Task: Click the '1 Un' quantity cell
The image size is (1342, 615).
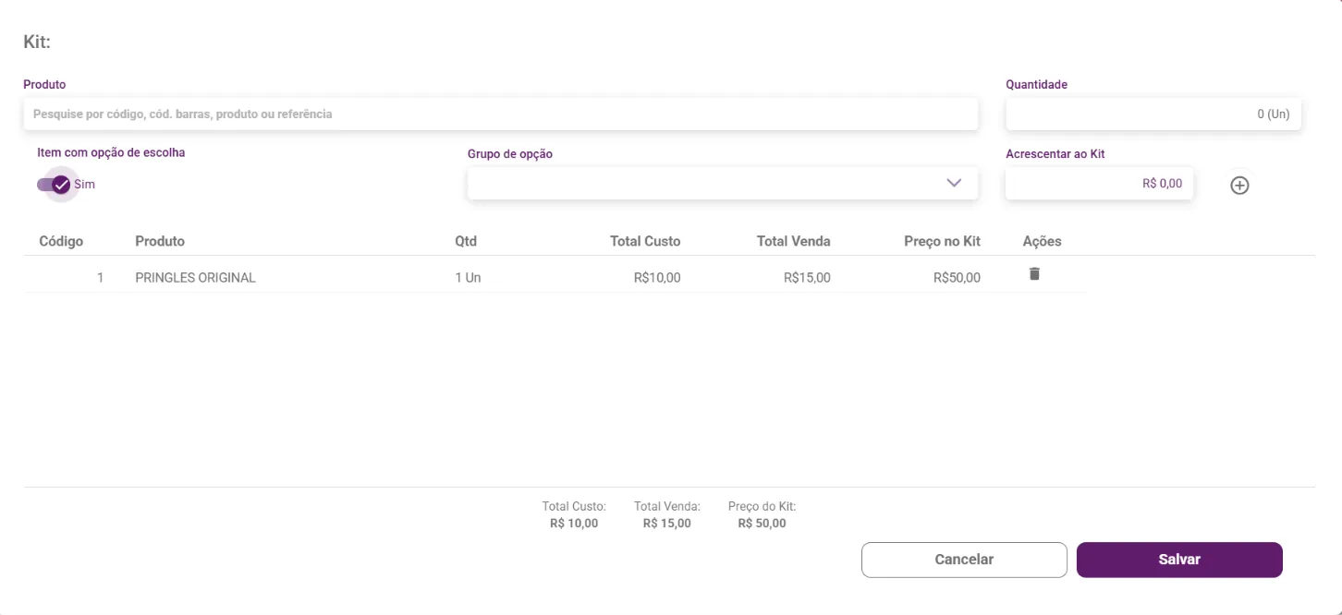Action: click(468, 277)
